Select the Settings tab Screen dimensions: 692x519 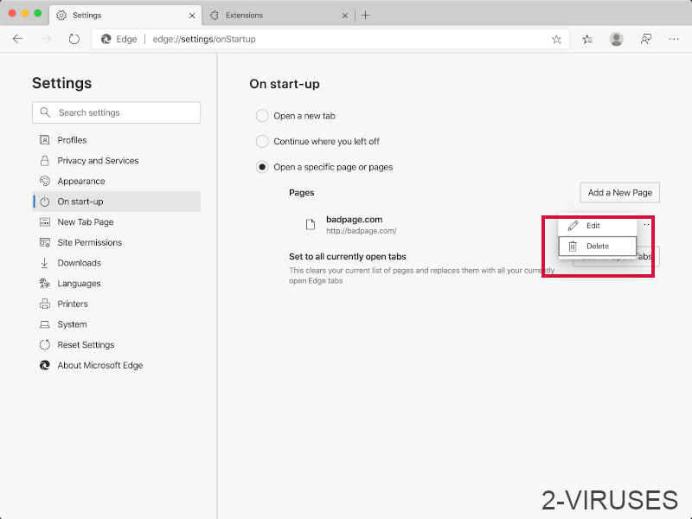point(125,16)
